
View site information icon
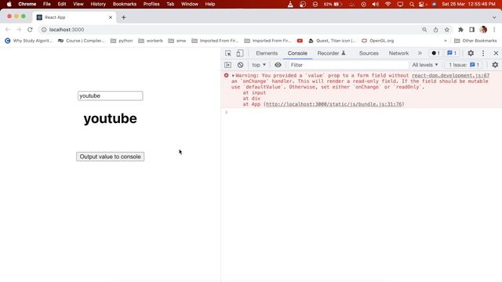(x=44, y=30)
